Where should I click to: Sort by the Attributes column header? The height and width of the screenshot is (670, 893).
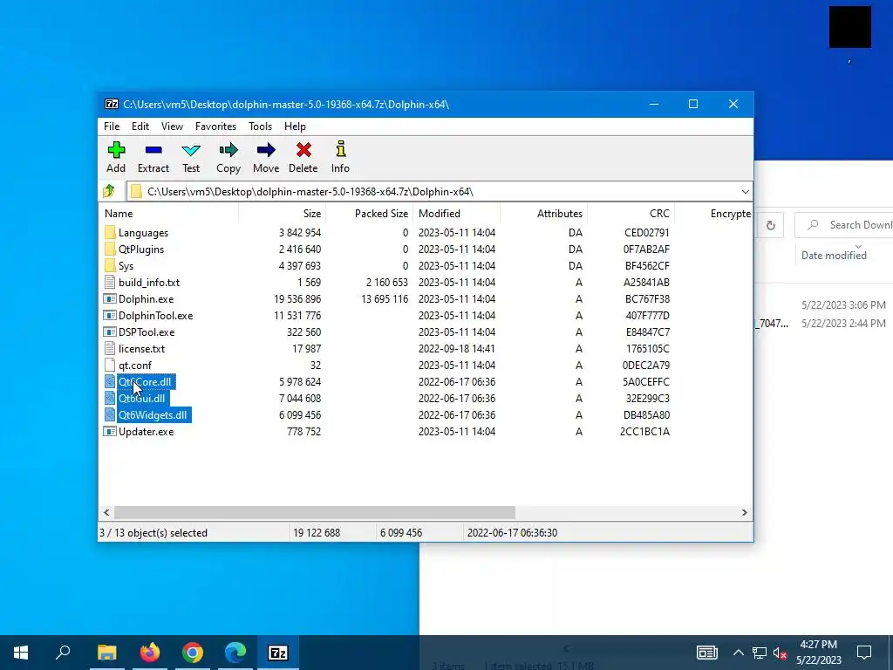543,214
